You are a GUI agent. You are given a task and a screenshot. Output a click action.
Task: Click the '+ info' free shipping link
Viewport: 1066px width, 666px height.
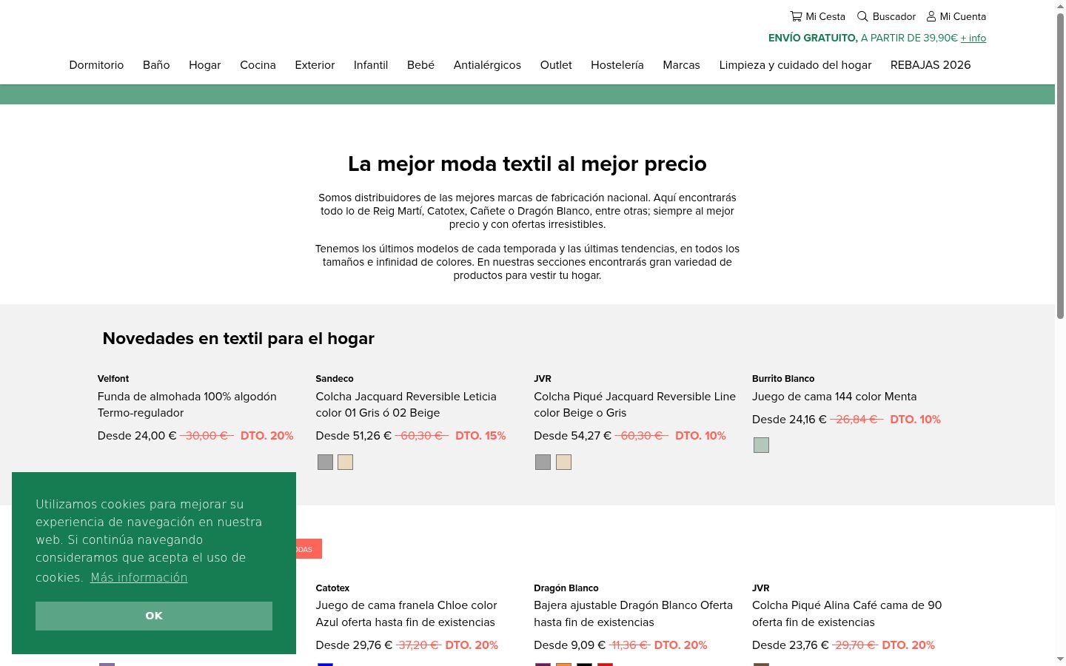tap(973, 38)
